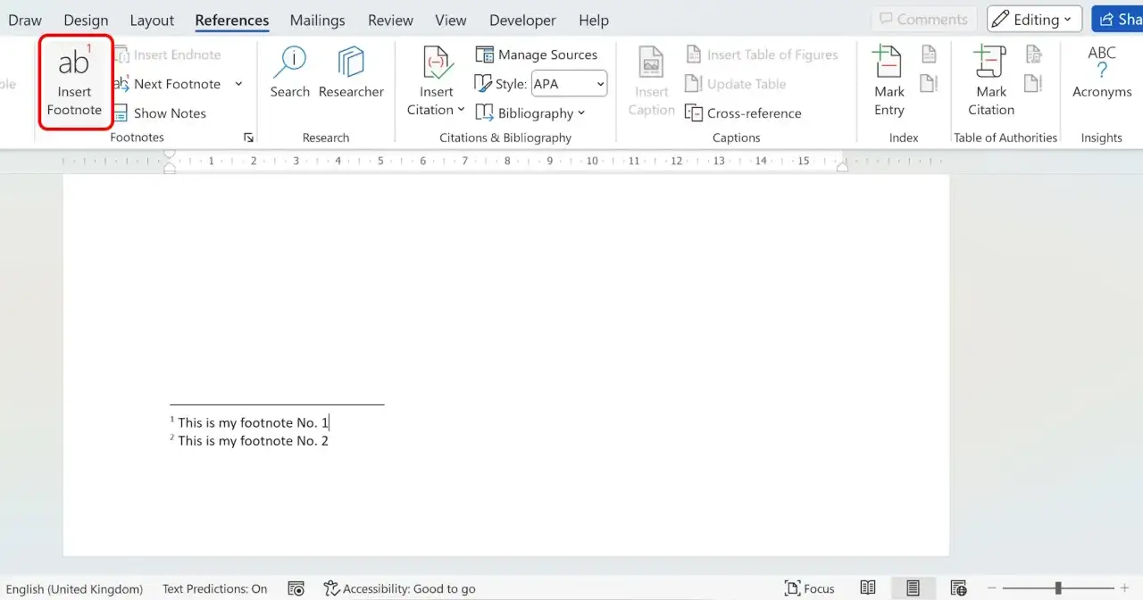Switch to the Draw tab
1143x600 pixels.
click(25, 20)
